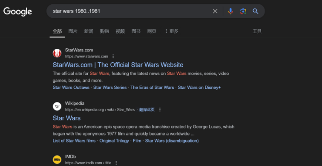Open the Film sitelink under Wikipedia
322x166 pixels.
137,141
